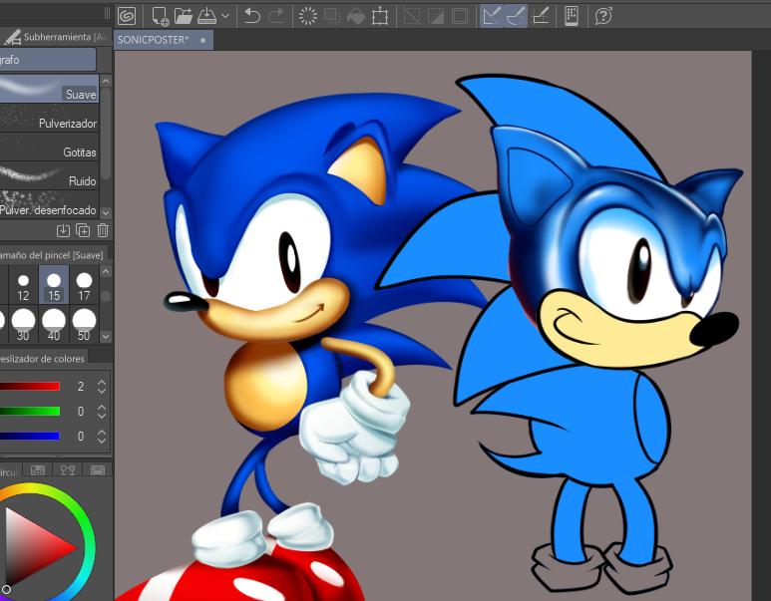Open the brush size panel tab
The width and height of the screenshot is (771, 601).
click(53, 254)
